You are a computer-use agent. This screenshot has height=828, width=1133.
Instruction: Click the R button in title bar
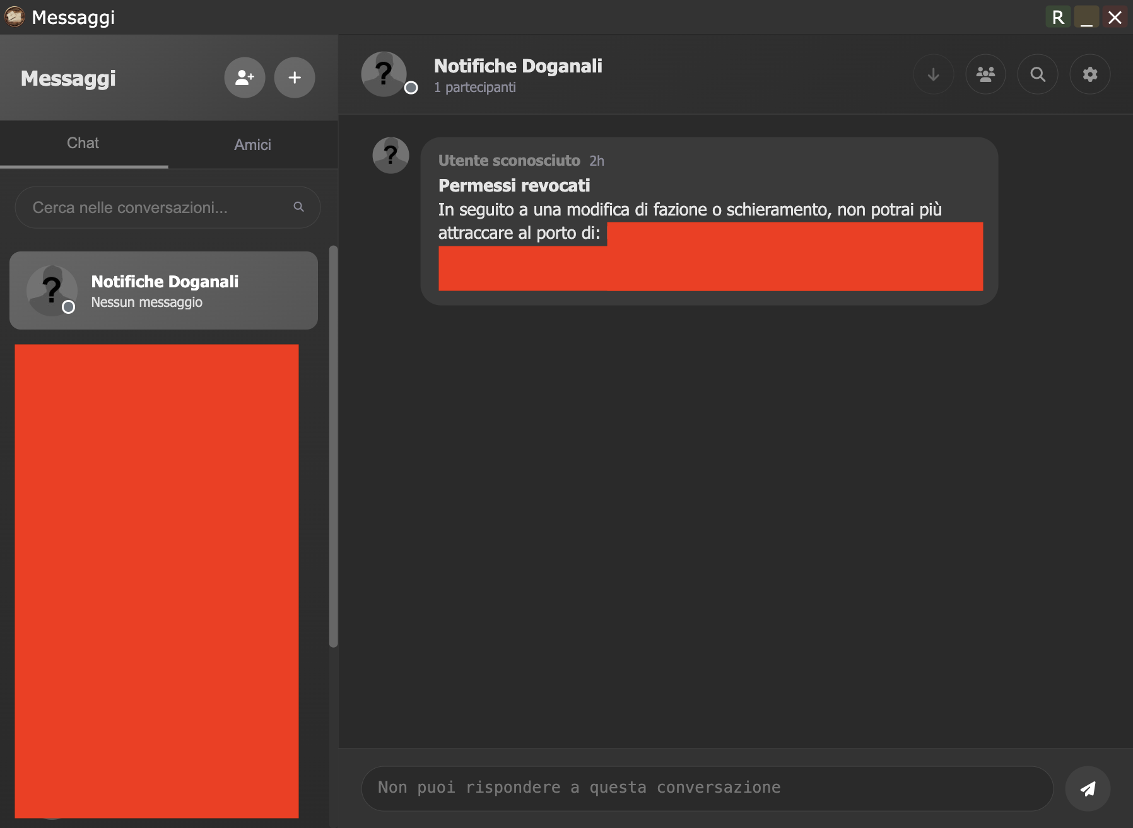pyautogui.click(x=1058, y=17)
